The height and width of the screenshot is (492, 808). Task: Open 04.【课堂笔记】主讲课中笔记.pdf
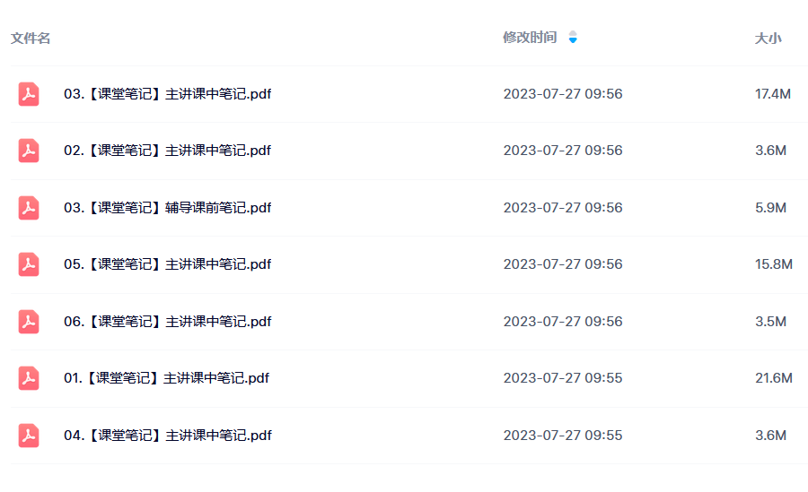168,435
